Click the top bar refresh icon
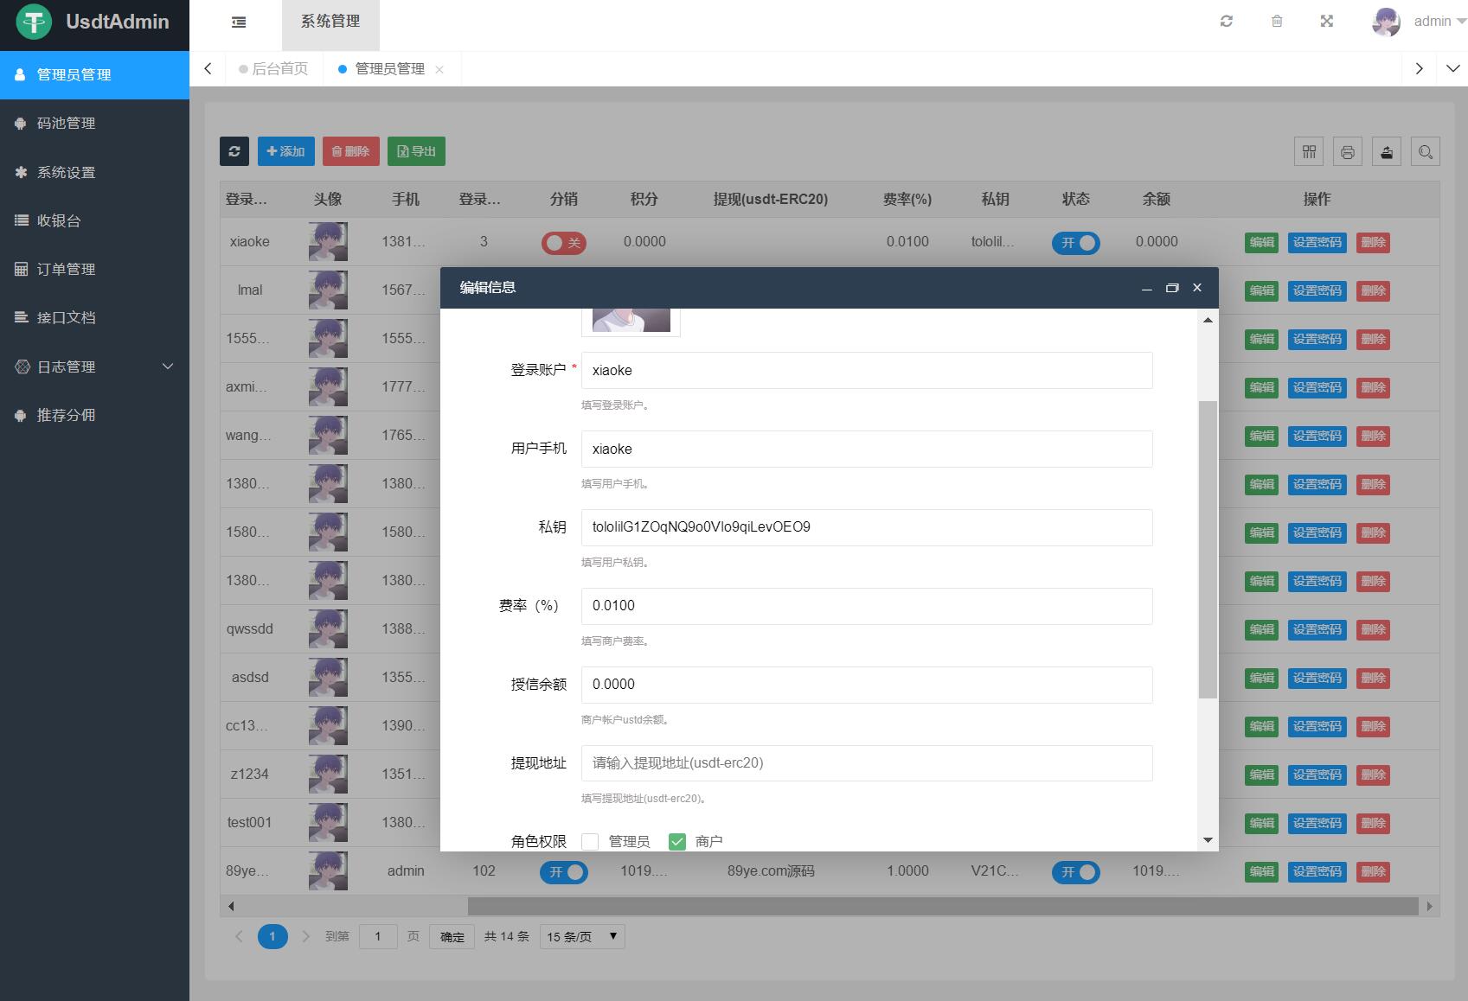 tap(1226, 22)
